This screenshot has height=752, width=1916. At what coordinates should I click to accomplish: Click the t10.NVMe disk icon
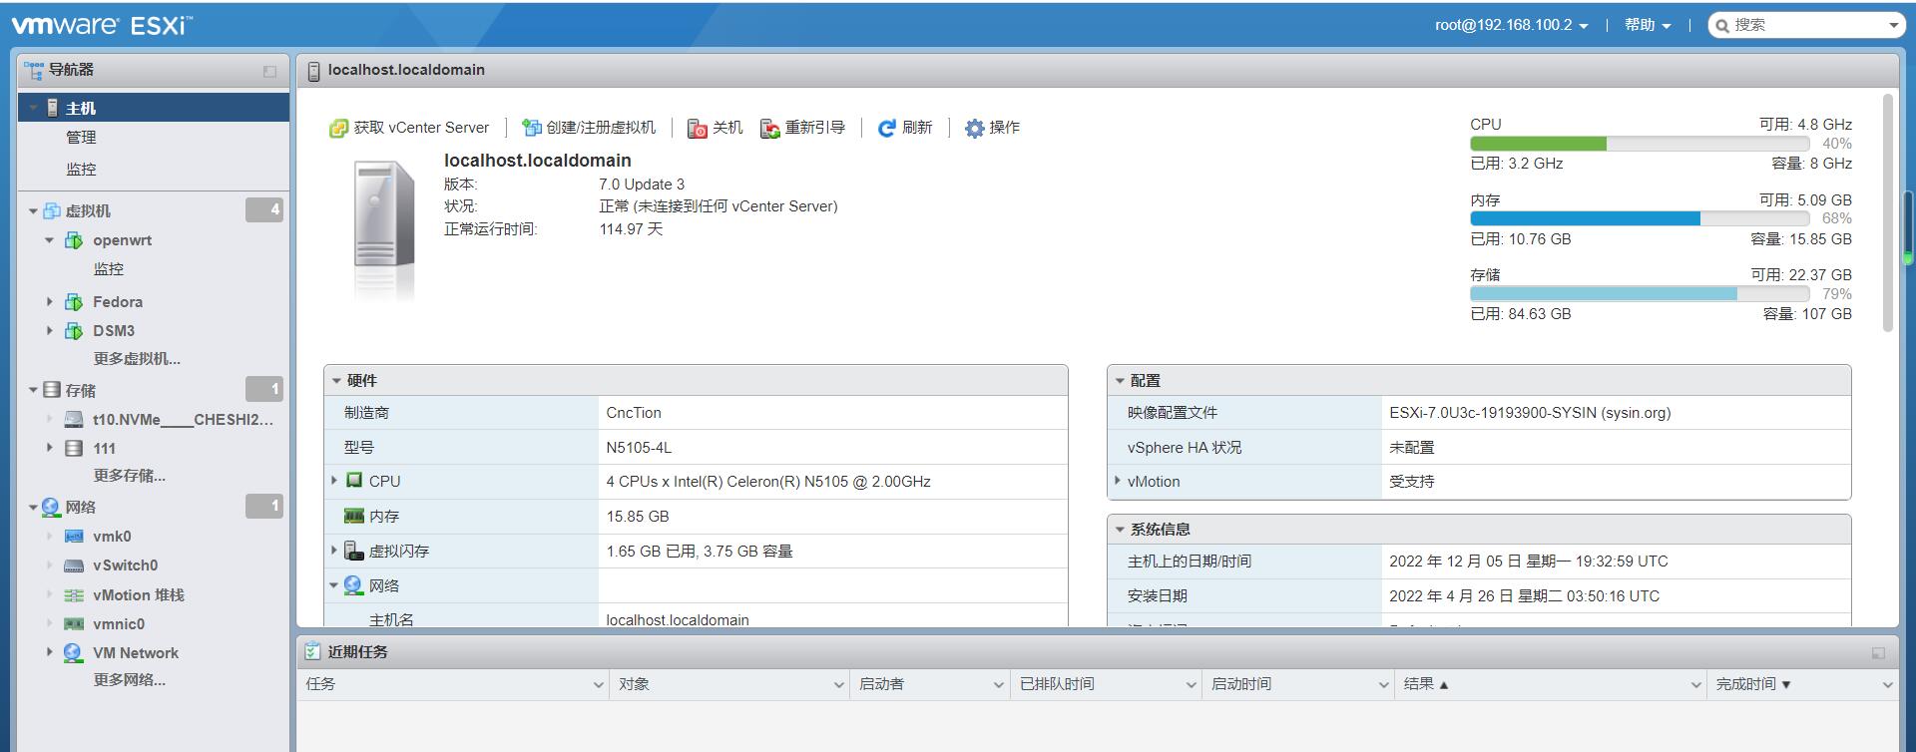pyautogui.click(x=74, y=420)
